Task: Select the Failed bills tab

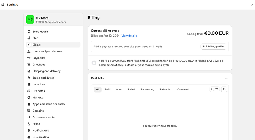Action: (132, 89)
